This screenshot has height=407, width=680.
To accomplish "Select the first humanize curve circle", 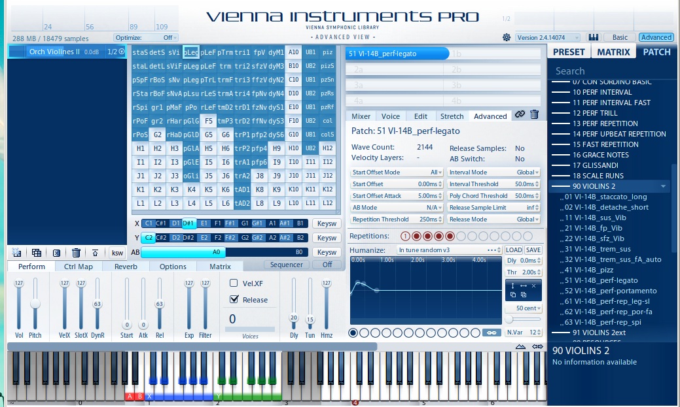I will coord(353,333).
